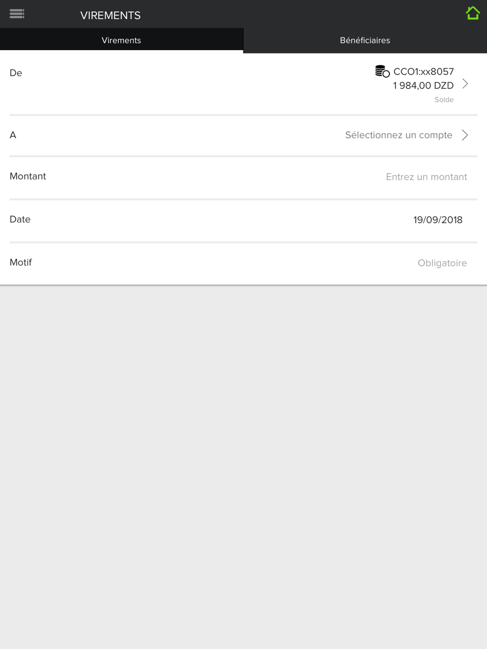The image size is (487, 649).
Task: Select the A row label
Action: [x=13, y=135]
